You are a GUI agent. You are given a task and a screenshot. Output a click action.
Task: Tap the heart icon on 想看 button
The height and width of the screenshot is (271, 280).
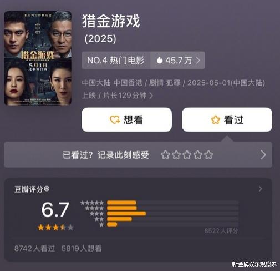[x=115, y=120]
